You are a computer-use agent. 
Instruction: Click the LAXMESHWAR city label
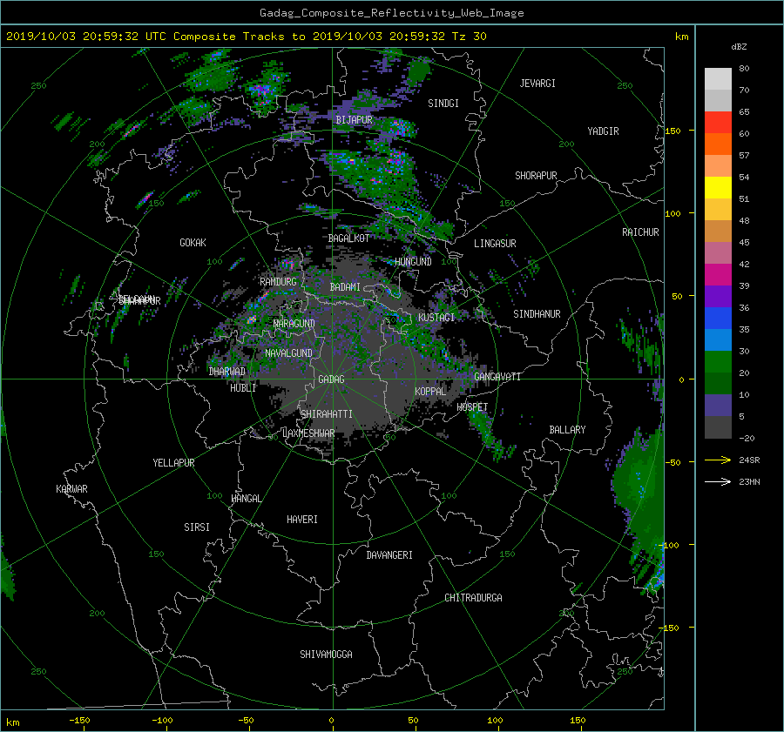click(308, 433)
